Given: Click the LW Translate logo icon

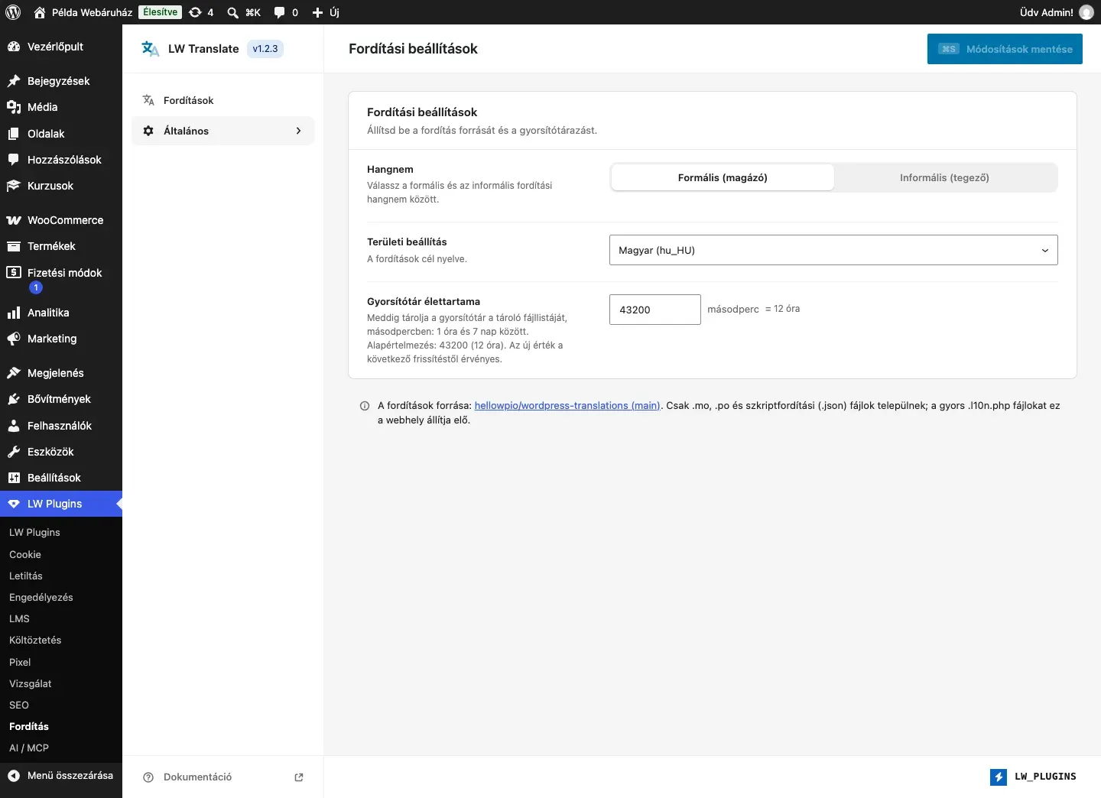Looking at the screenshot, I should (x=151, y=49).
